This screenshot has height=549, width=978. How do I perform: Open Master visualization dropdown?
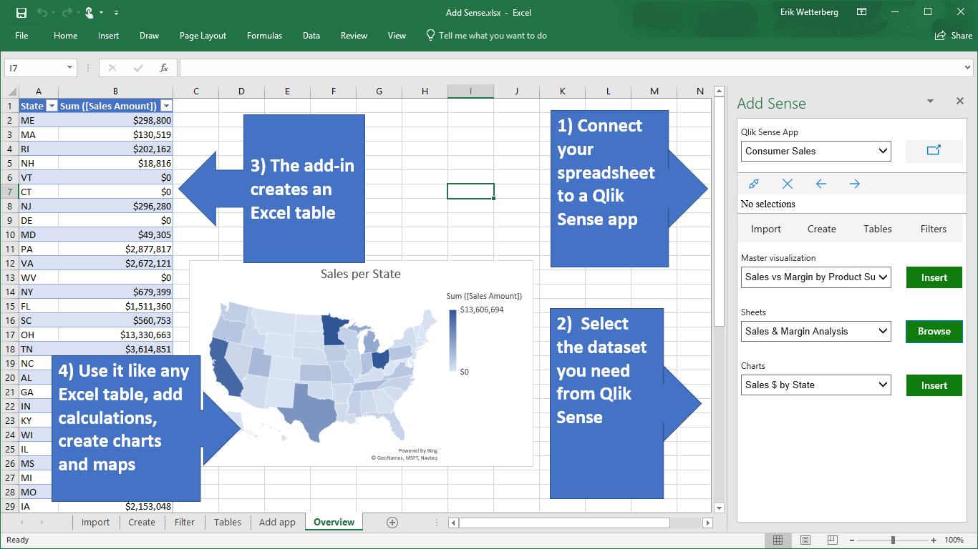815,277
